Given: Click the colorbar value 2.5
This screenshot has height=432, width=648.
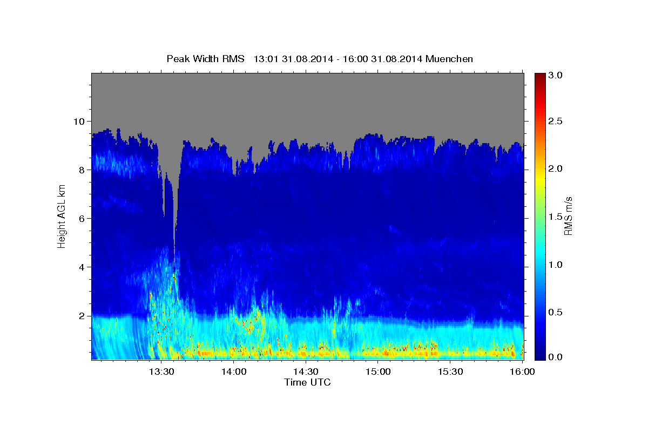Looking at the screenshot, I should pyautogui.click(x=556, y=121).
